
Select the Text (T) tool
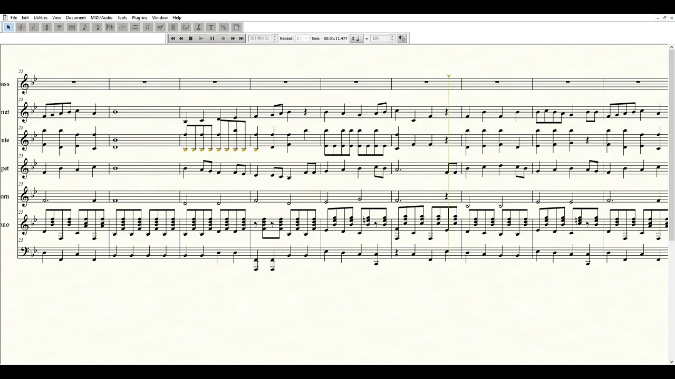(x=211, y=27)
